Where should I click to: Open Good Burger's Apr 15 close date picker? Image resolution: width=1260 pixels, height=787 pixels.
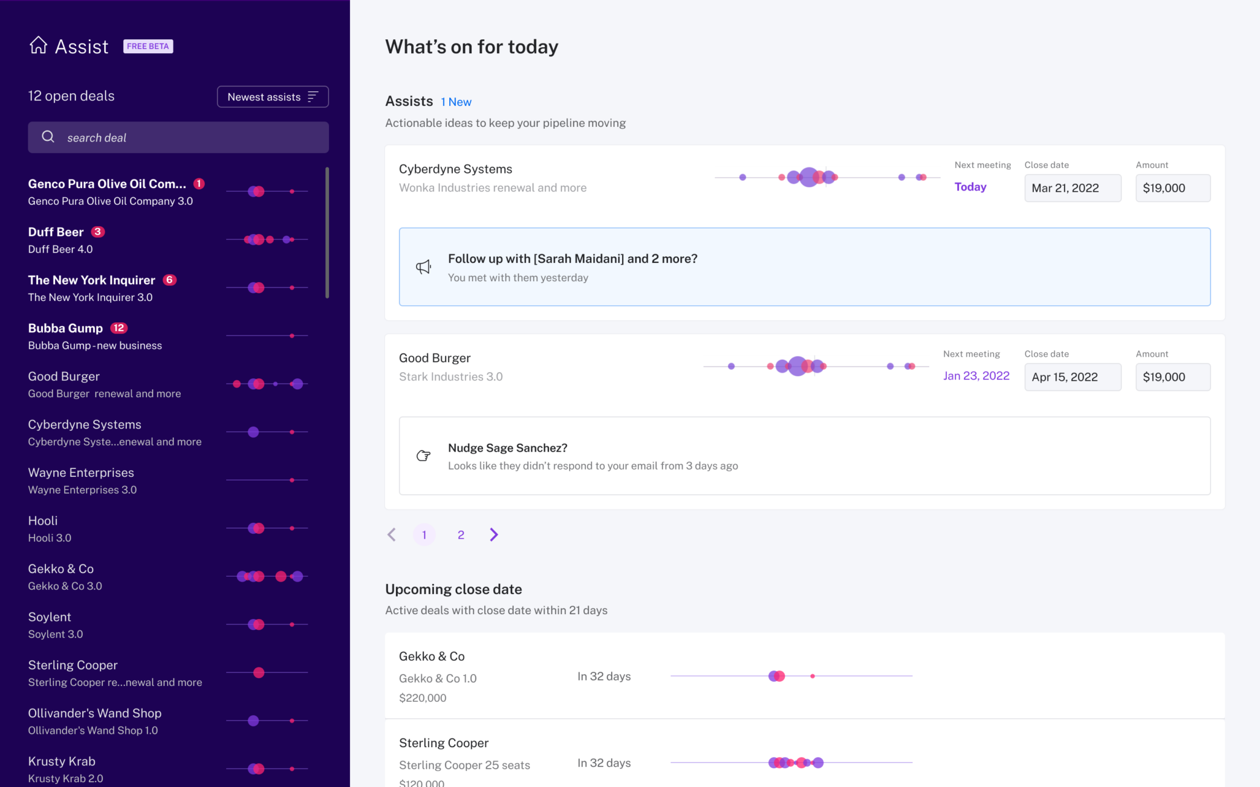[1073, 377]
